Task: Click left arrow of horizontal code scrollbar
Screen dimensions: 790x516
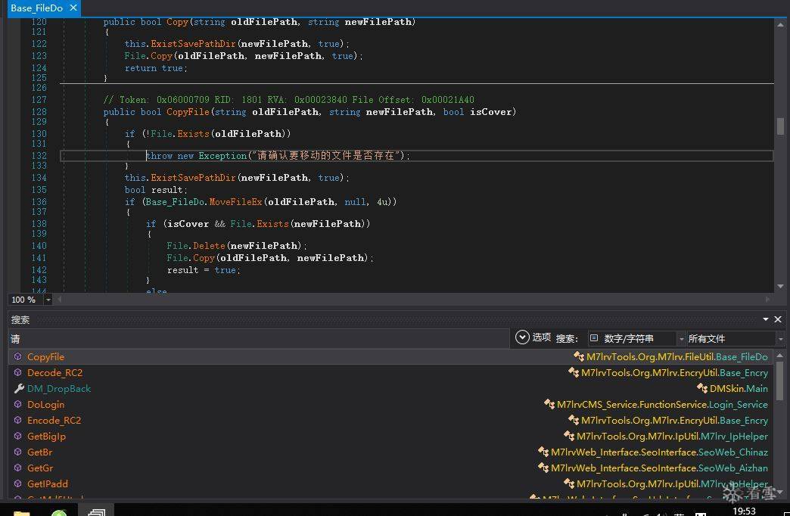Action: click(x=60, y=300)
